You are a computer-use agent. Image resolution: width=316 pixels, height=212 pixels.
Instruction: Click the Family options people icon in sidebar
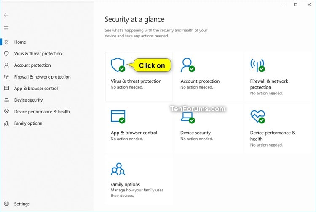pos(6,123)
